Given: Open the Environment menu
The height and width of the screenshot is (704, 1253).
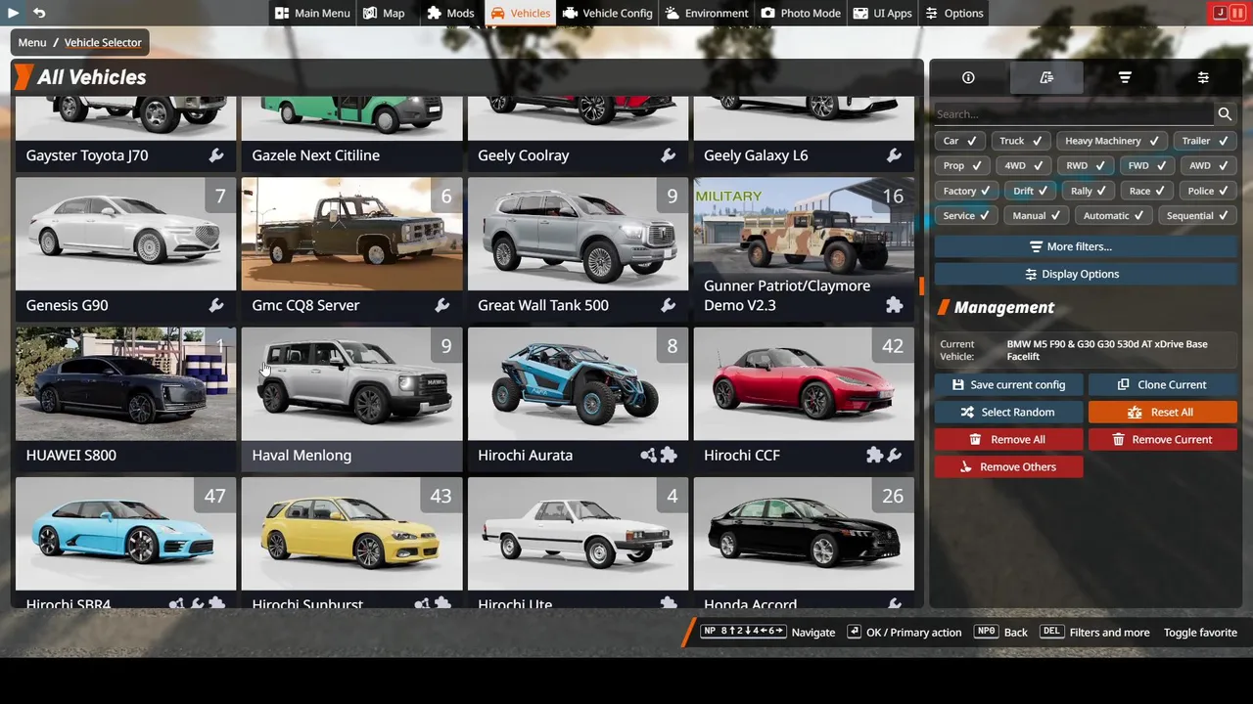Looking at the screenshot, I should (x=707, y=13).
